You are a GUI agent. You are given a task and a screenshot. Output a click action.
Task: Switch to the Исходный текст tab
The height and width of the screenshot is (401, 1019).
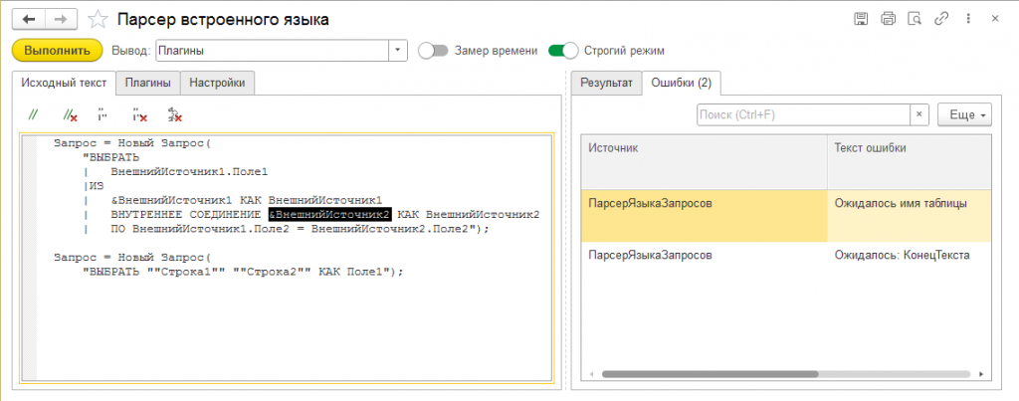[x=64, y=84]
